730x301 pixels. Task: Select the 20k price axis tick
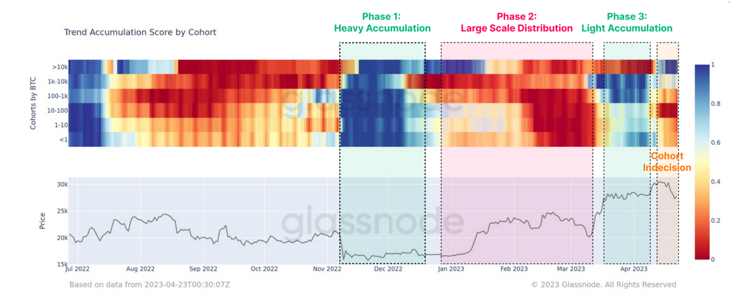[x=62, y=238]
